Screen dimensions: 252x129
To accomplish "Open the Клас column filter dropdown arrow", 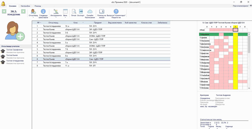I will tap(83, 23).
